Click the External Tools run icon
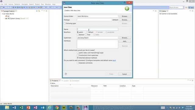 22,7
